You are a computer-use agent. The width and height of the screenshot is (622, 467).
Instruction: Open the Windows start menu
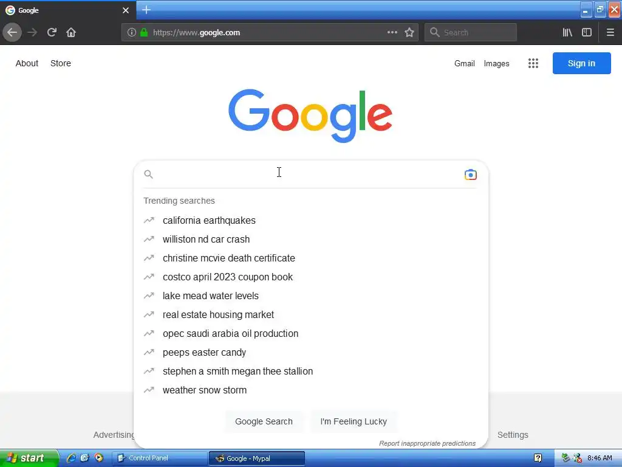(29, 458)
